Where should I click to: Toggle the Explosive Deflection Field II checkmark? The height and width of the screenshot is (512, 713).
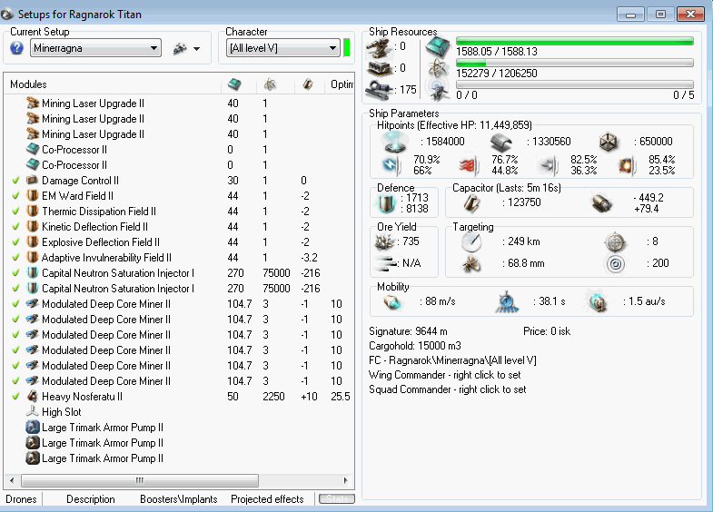coord(16,242)
